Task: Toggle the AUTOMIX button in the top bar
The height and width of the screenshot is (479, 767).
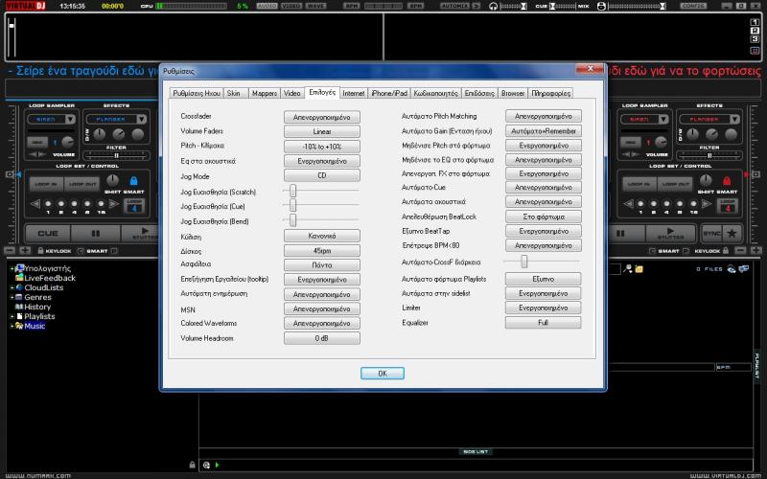Action: tap(454, 6)
